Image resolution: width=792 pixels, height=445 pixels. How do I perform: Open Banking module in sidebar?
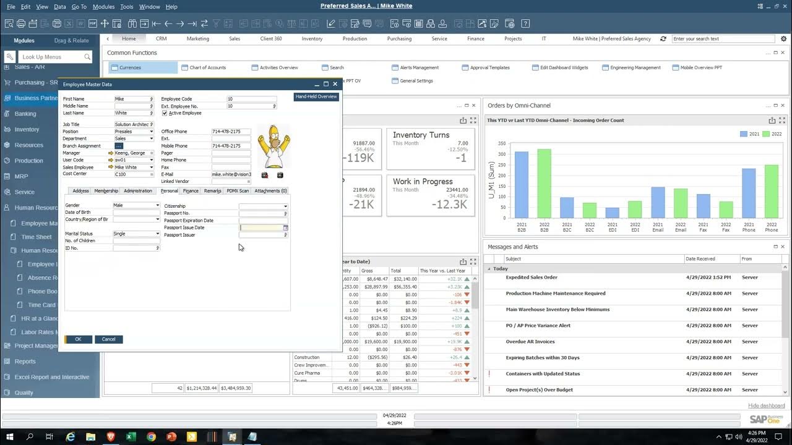click(25, 114)
